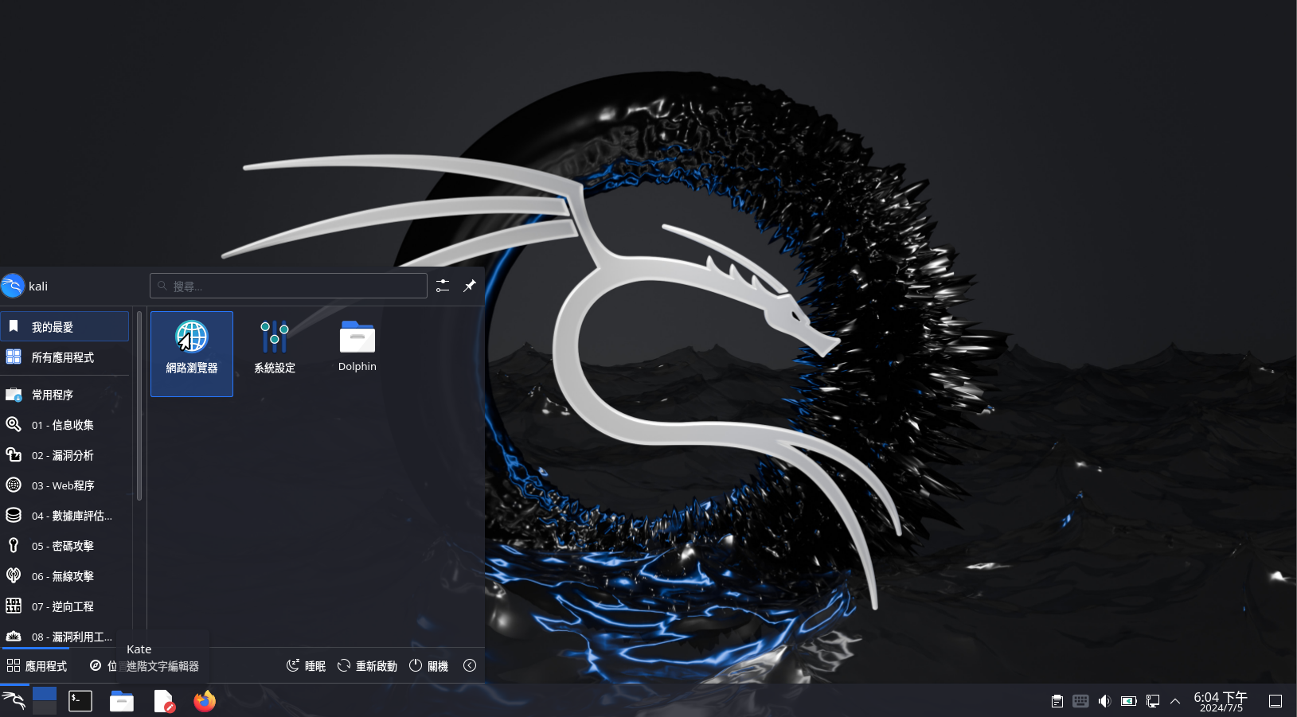Open the network connections tray icon
The image size is (1297, 717).
[1152, 701]
